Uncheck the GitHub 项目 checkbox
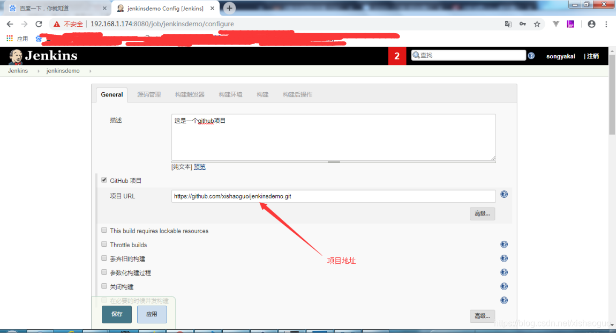Viewport: 616px width, 333px height. point(104,180)
